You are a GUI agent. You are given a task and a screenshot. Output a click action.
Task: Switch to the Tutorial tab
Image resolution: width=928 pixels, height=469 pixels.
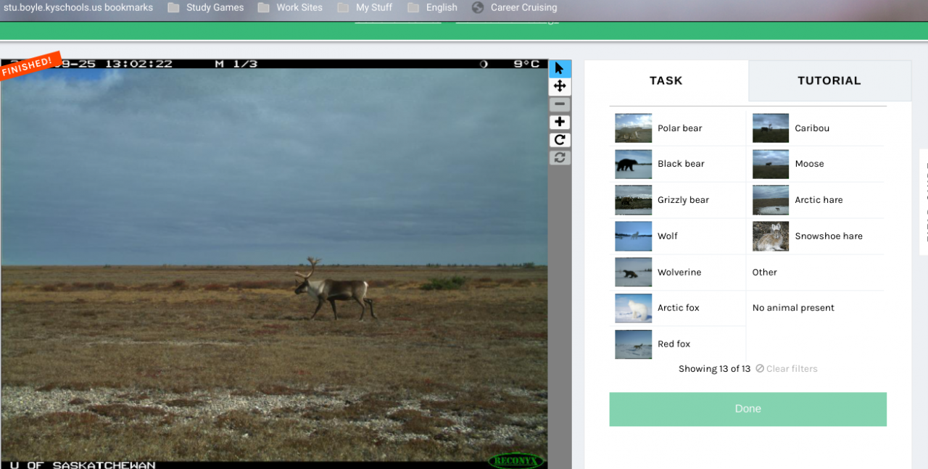point(829,80)
